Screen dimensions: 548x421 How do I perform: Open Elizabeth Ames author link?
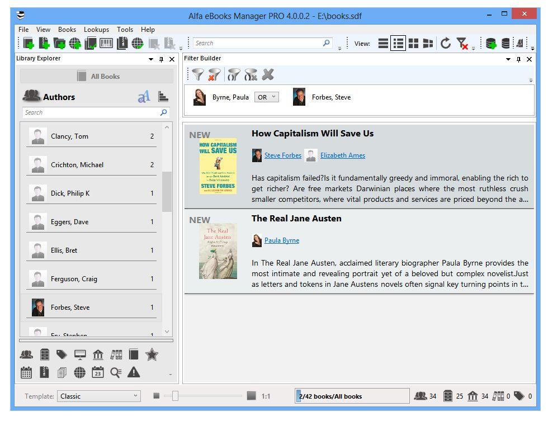343,155
